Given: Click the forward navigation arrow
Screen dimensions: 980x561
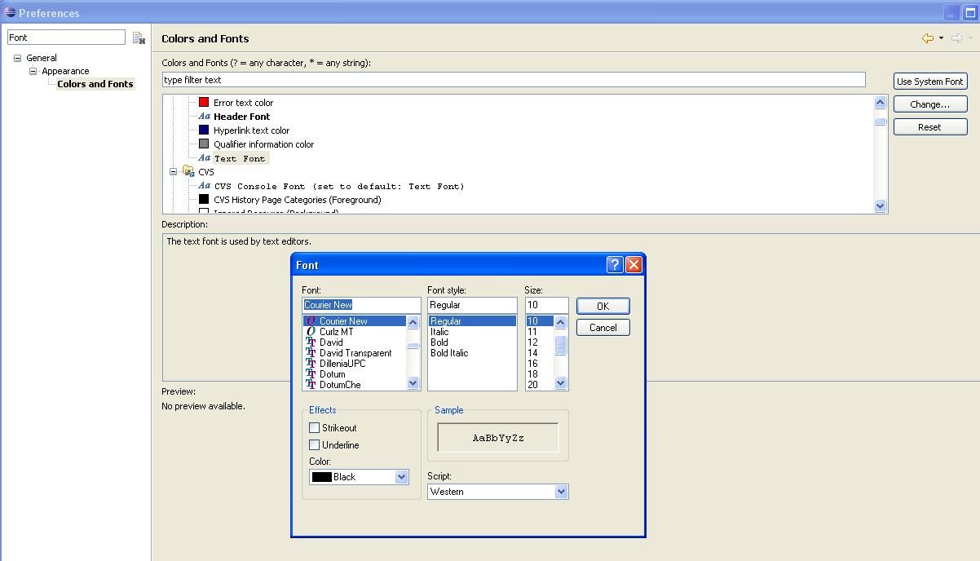Looking at the screenshot, I should 957,38.
